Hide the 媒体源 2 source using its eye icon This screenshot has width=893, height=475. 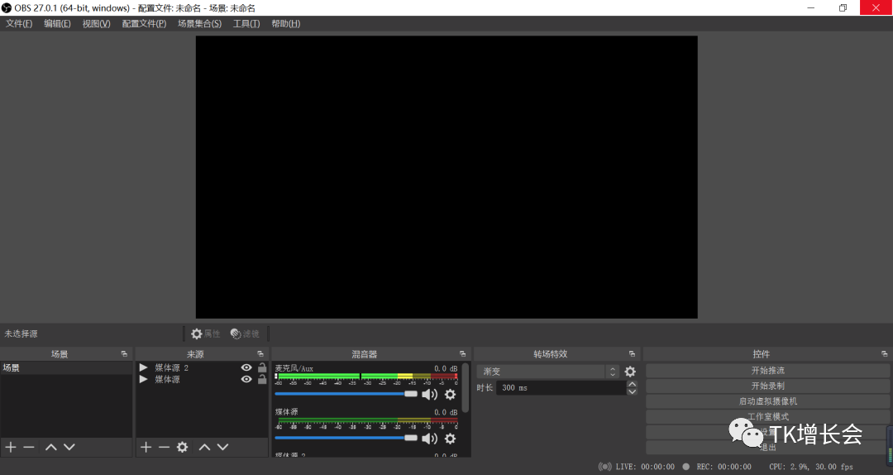coord(246,367)
